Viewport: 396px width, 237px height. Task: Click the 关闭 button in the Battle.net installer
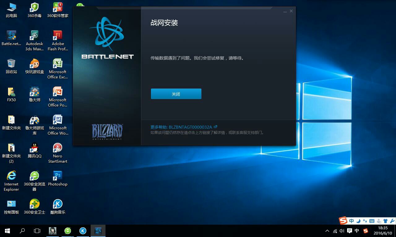point(176,94)
